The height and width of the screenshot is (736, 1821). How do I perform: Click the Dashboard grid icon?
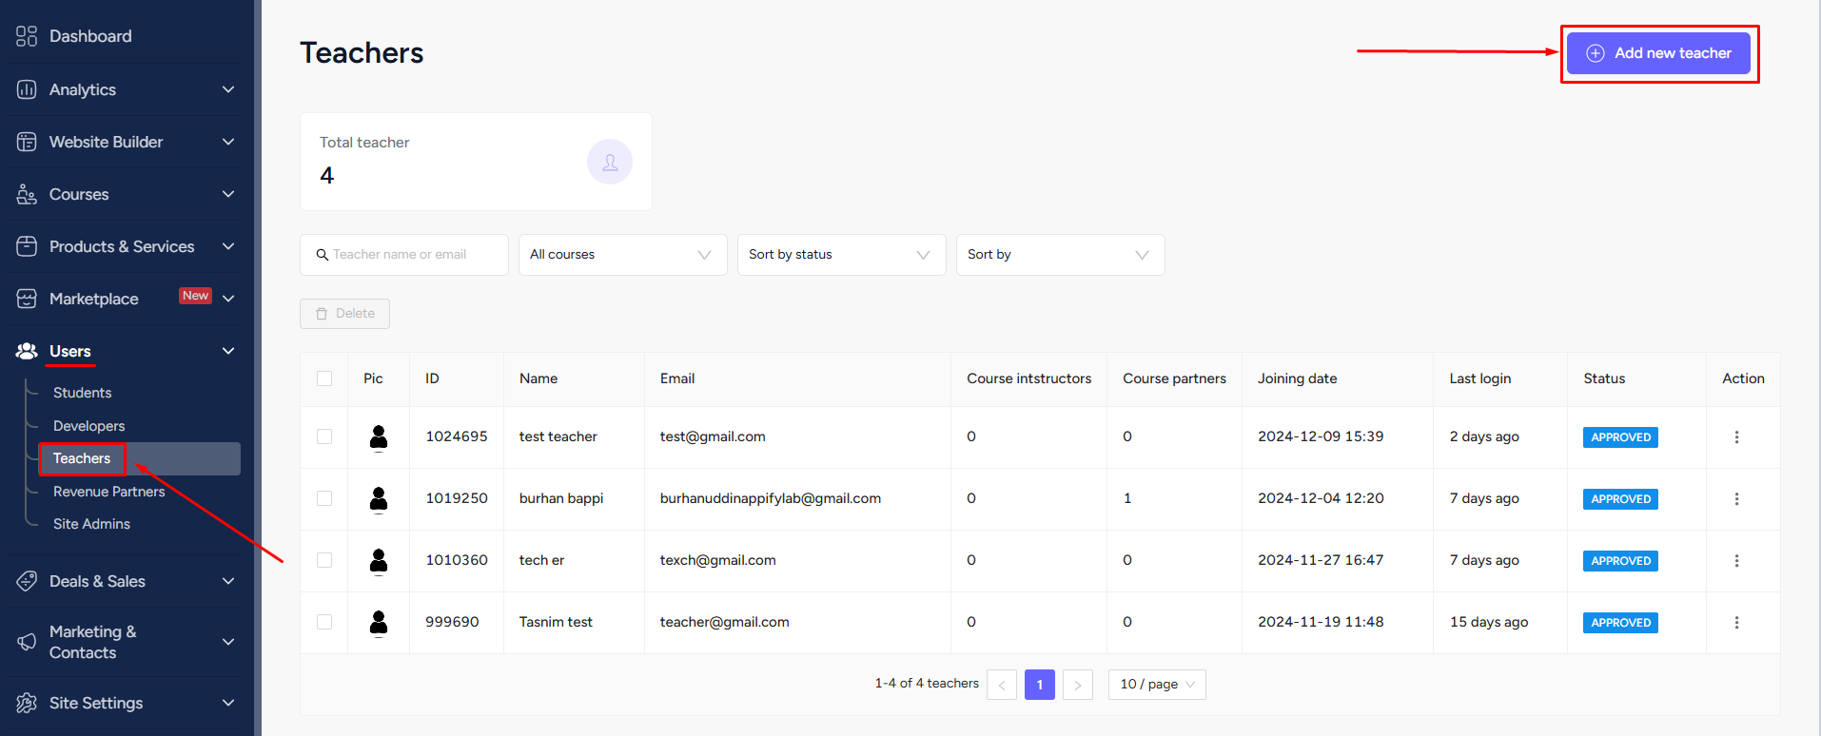(x=27, y=36)
